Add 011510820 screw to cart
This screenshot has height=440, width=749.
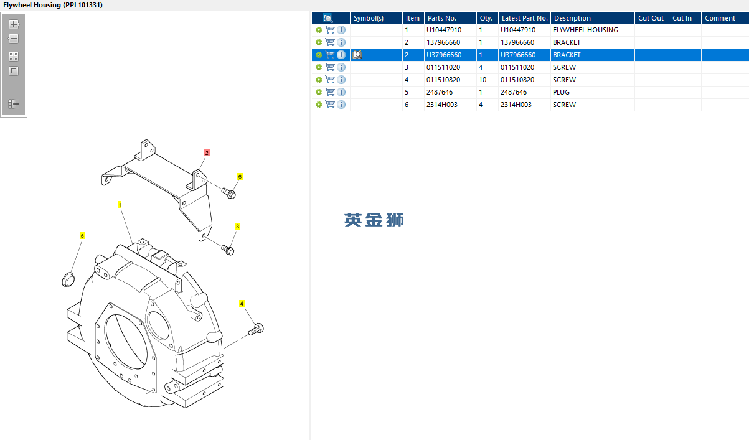[330, 80]
